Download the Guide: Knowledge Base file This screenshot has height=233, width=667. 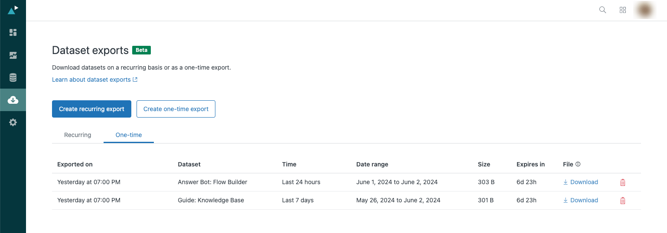click(581, 200)
